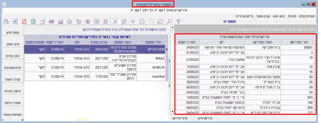Click the checklist selection icon in the toolbar
The width and height of the screenshot is (318, 123).
pyautogui.click(x=106, y=21)
